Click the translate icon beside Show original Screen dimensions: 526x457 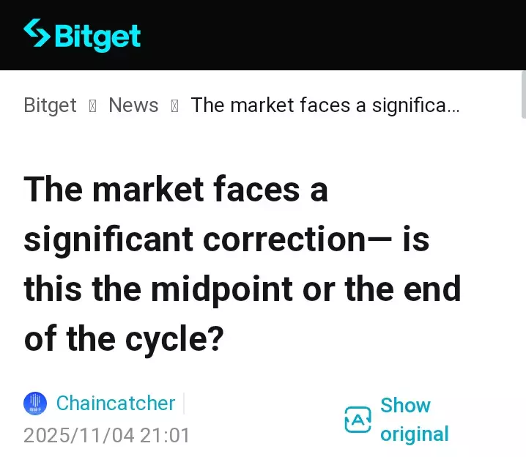(358, 420)
